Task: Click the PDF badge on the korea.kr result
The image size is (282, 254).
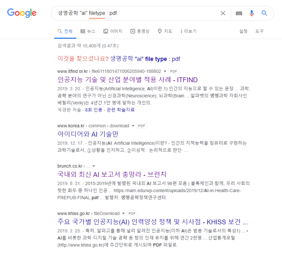Action: 142,126
